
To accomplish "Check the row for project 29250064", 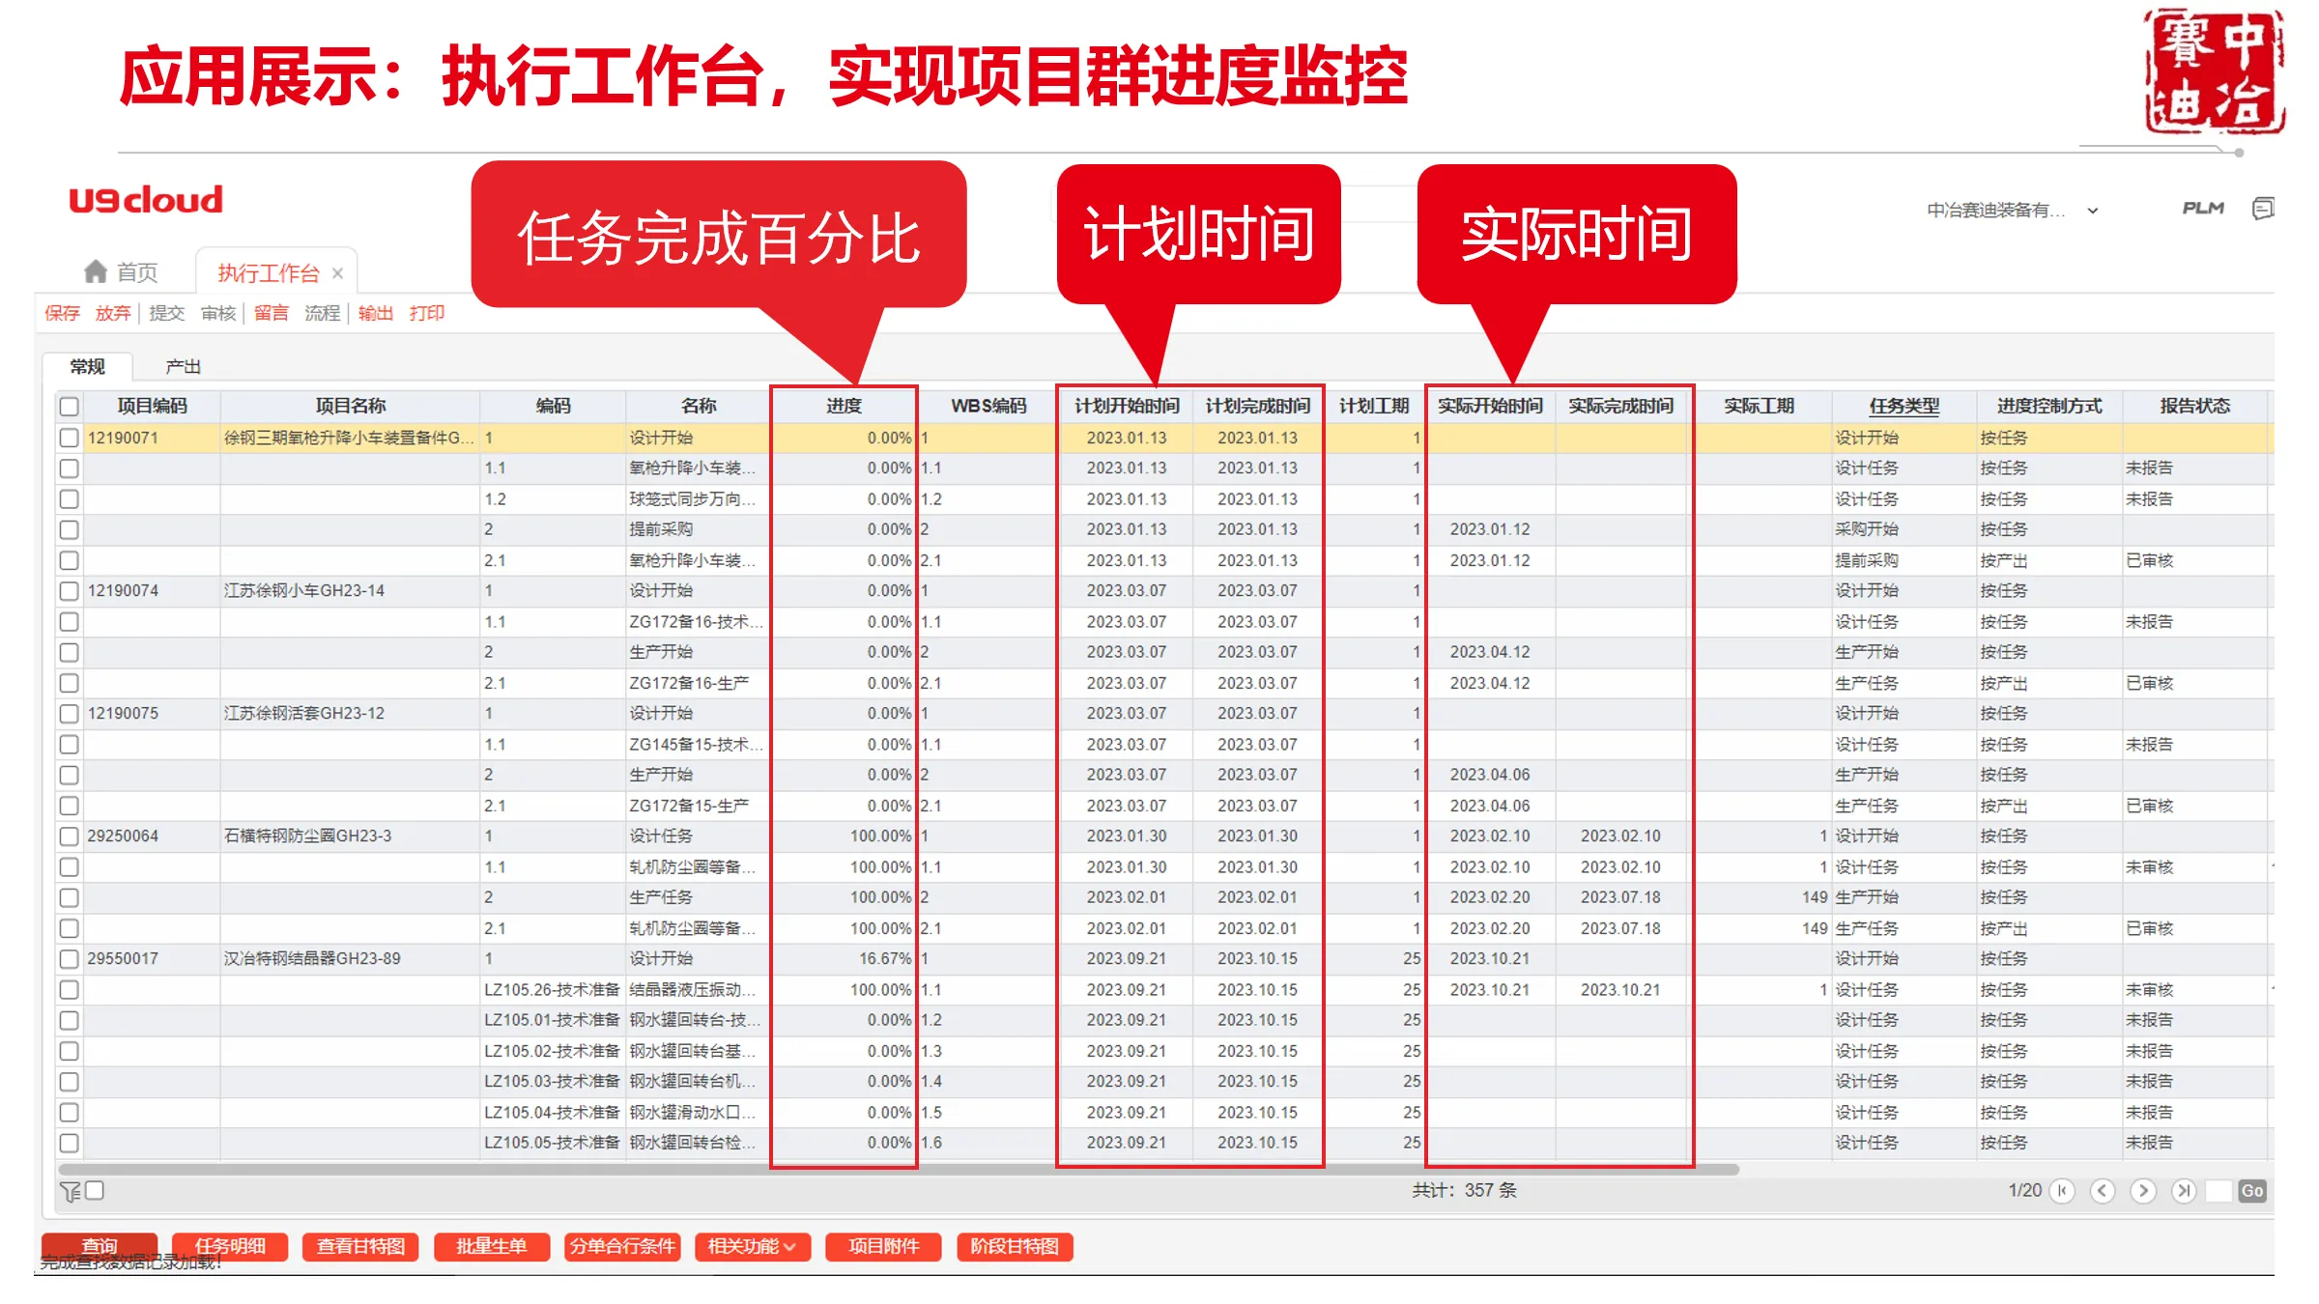I will [70, 836].
